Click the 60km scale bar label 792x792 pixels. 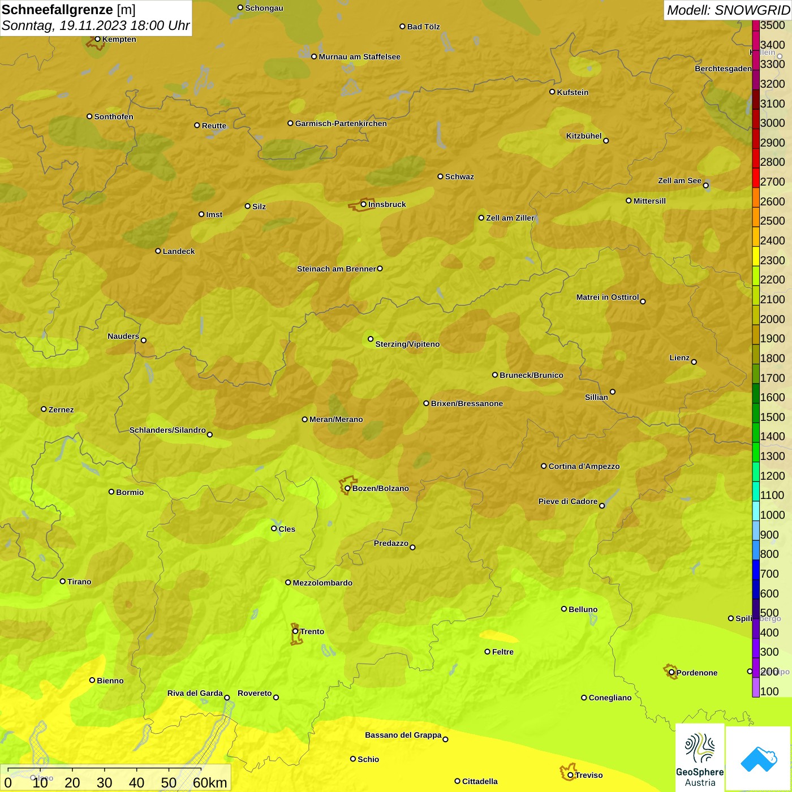click(x=210, y=782)
